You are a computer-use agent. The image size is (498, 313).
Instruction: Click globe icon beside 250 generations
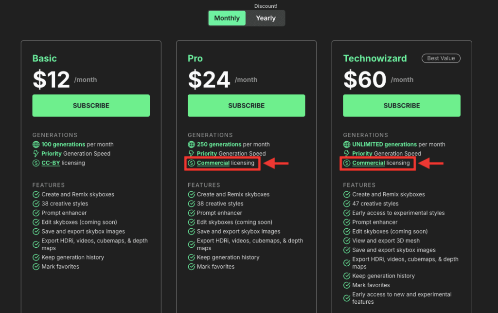click(x=191, y=145)
